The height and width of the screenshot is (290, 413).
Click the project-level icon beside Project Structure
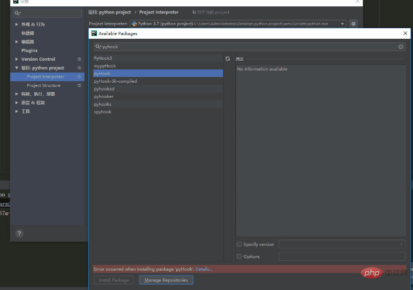(79, 85)
